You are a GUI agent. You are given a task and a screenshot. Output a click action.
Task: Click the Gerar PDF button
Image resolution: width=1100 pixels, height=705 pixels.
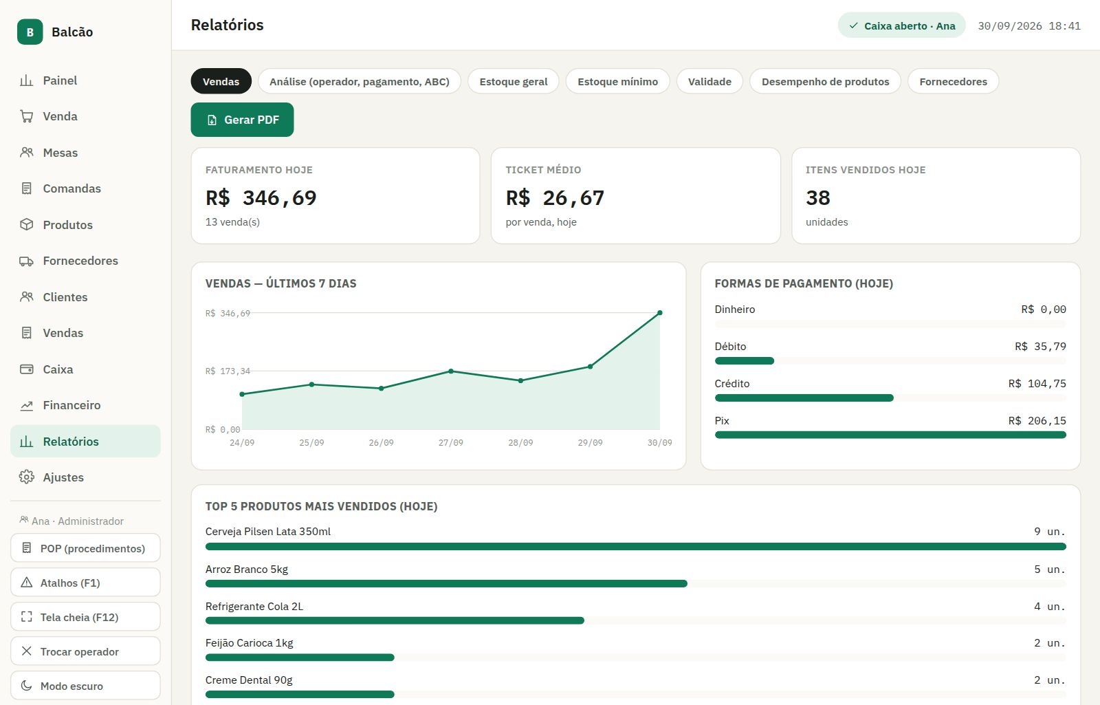click(242, 120)
